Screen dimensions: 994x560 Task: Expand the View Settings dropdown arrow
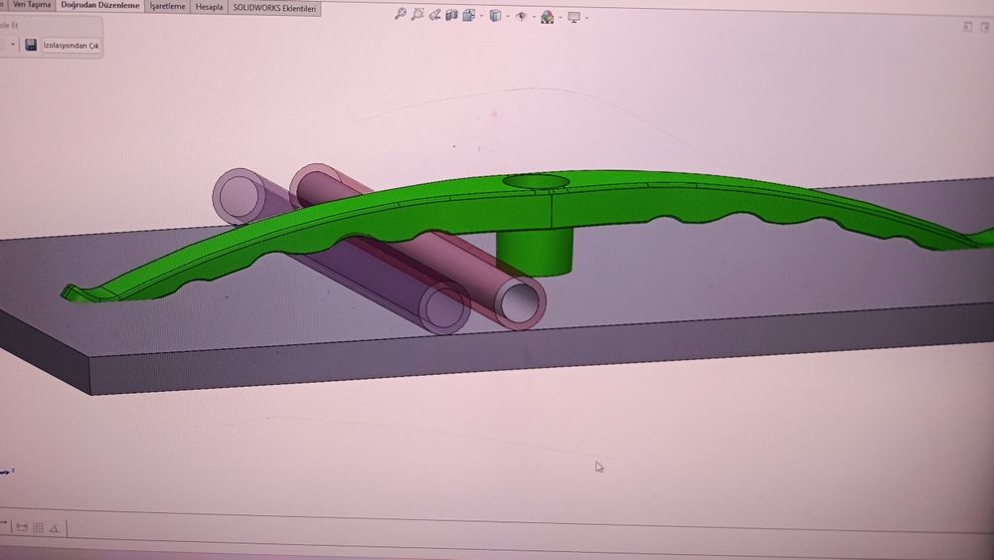coord(586,18)
